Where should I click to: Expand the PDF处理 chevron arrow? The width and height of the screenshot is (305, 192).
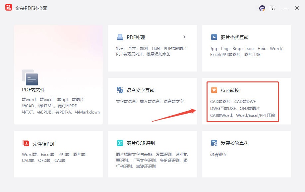pyautogui.click(x=184, y=37)
